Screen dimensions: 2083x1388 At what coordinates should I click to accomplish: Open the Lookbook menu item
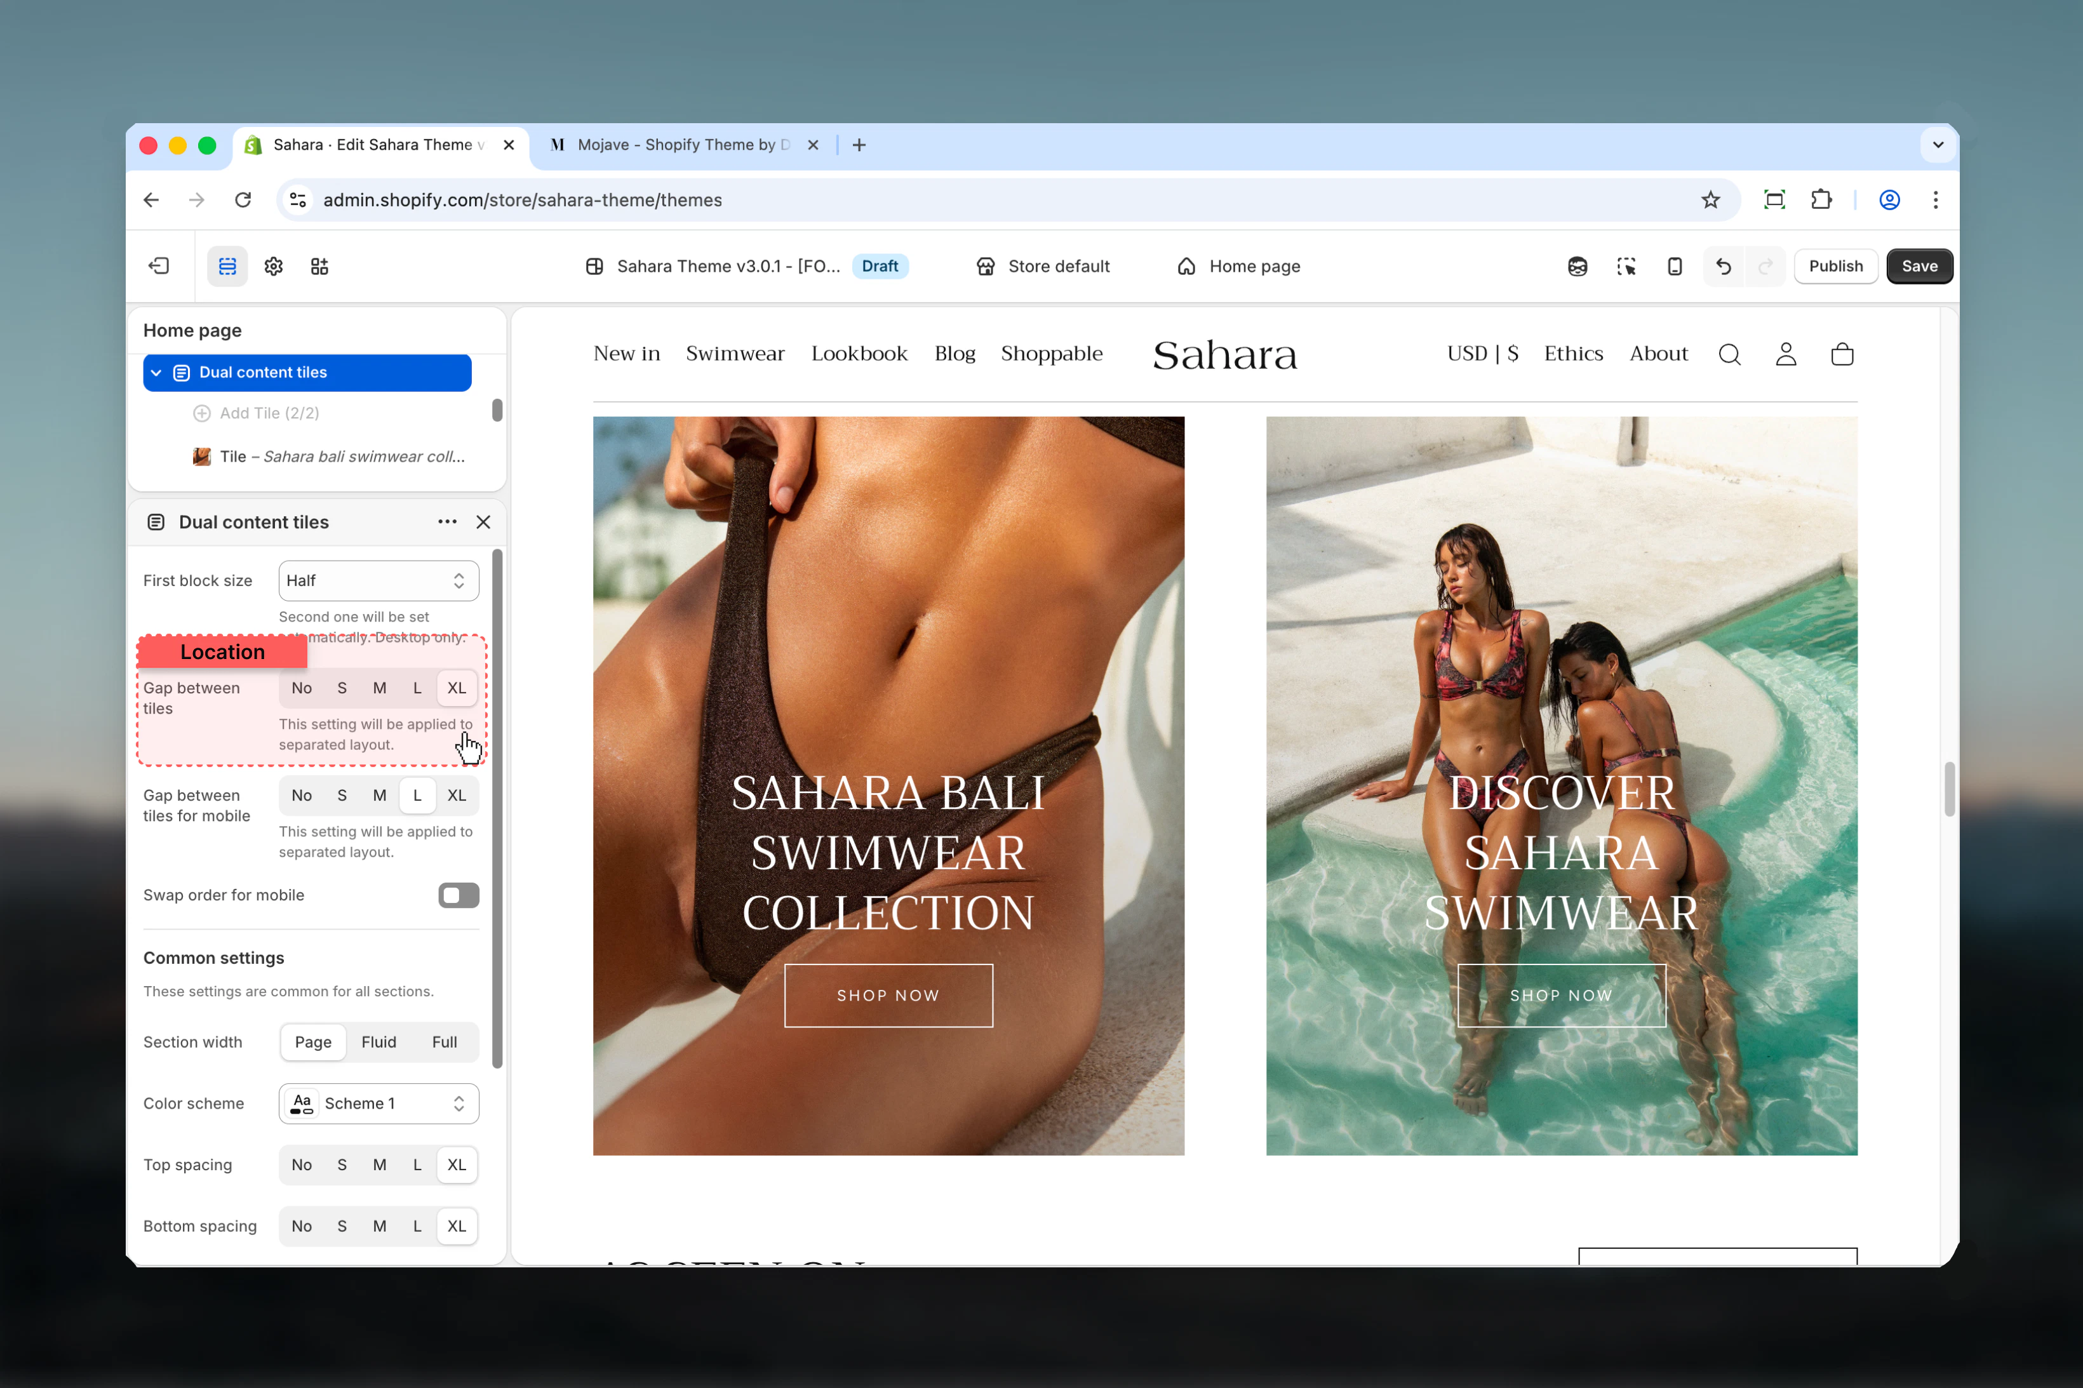[x=859, y=353]
